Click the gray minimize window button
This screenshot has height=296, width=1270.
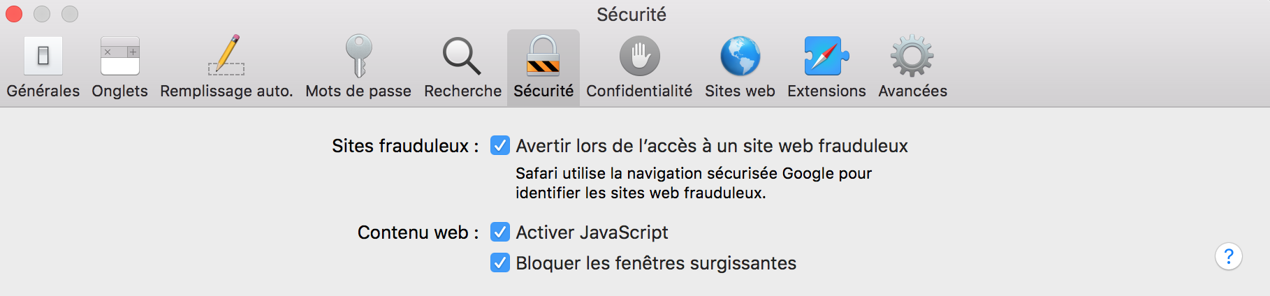tap(42, 14)
